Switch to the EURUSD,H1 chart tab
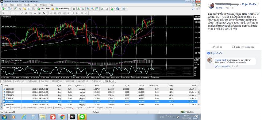262x120 pixels. coord(57,81)
